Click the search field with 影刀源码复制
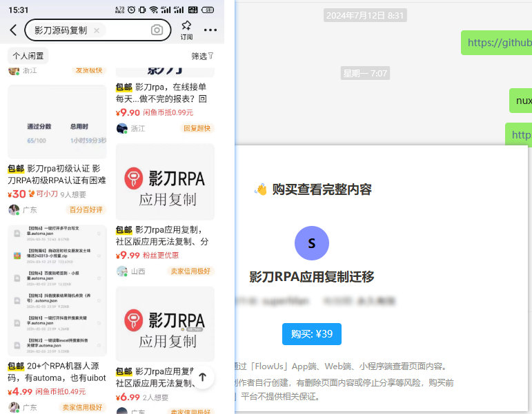This screenshot has height=414, width=532. coord(98,30)
